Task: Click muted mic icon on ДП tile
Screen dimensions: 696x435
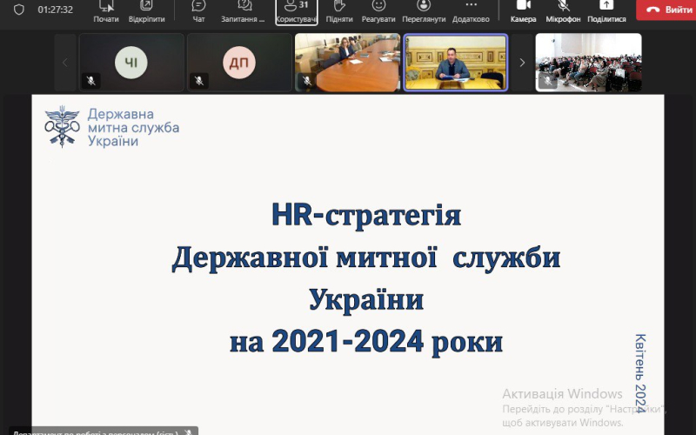Action: (199, 81)
